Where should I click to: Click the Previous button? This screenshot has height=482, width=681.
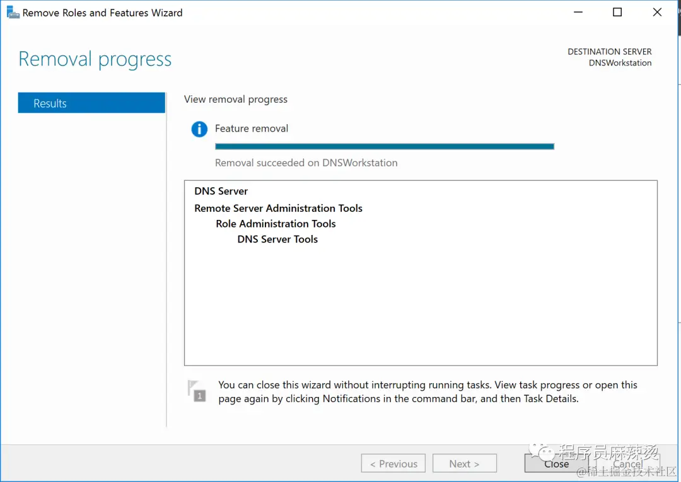click(393, 464)
